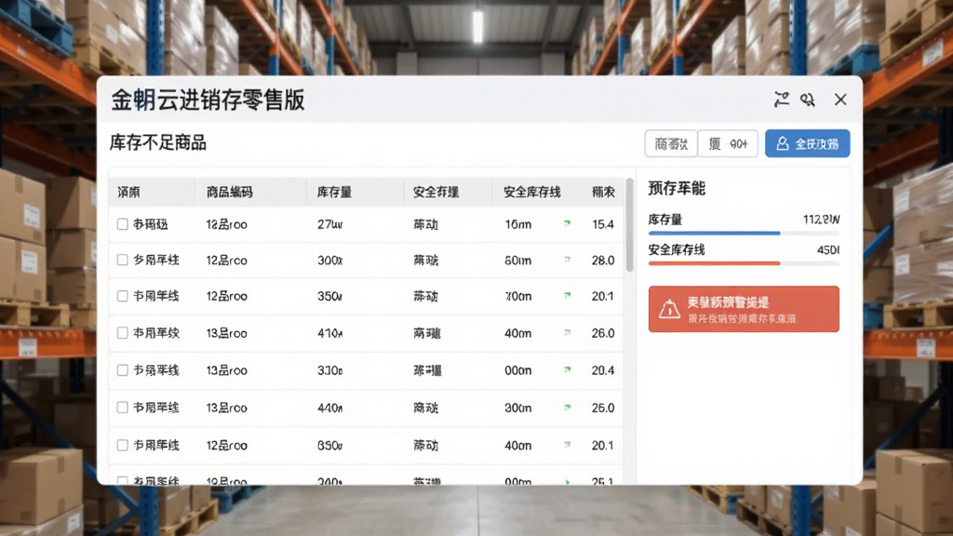
Task: Click the 25.0 value in the table
Action: pyautogui.click(x=603, y=408)
